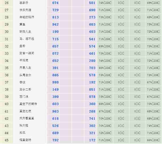The height and width of the screenshot is (144, 162).
Task: Click the number 603 in row 40
Action: (x=55, y=104)
